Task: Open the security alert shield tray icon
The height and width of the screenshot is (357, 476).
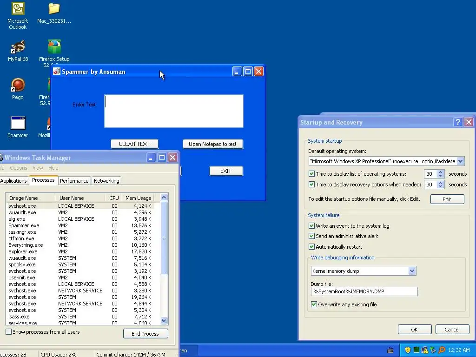Action: (x=408, y=350)
